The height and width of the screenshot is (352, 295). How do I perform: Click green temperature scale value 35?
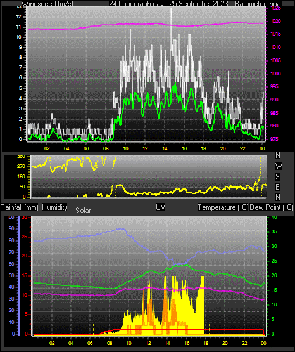(x=274, y=231)
